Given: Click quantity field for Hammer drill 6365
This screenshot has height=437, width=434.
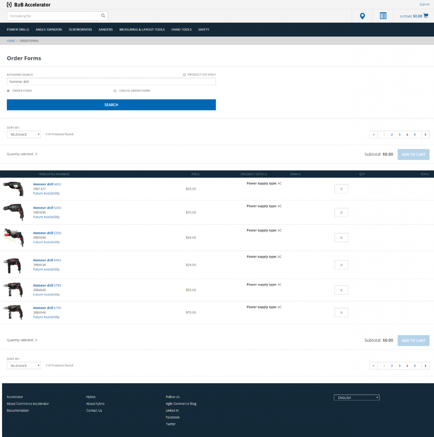Looking at the screenshot, I should [341, 265].
